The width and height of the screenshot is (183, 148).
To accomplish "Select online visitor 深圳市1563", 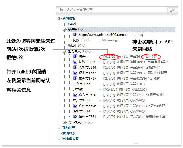I will tap(87, 73).
